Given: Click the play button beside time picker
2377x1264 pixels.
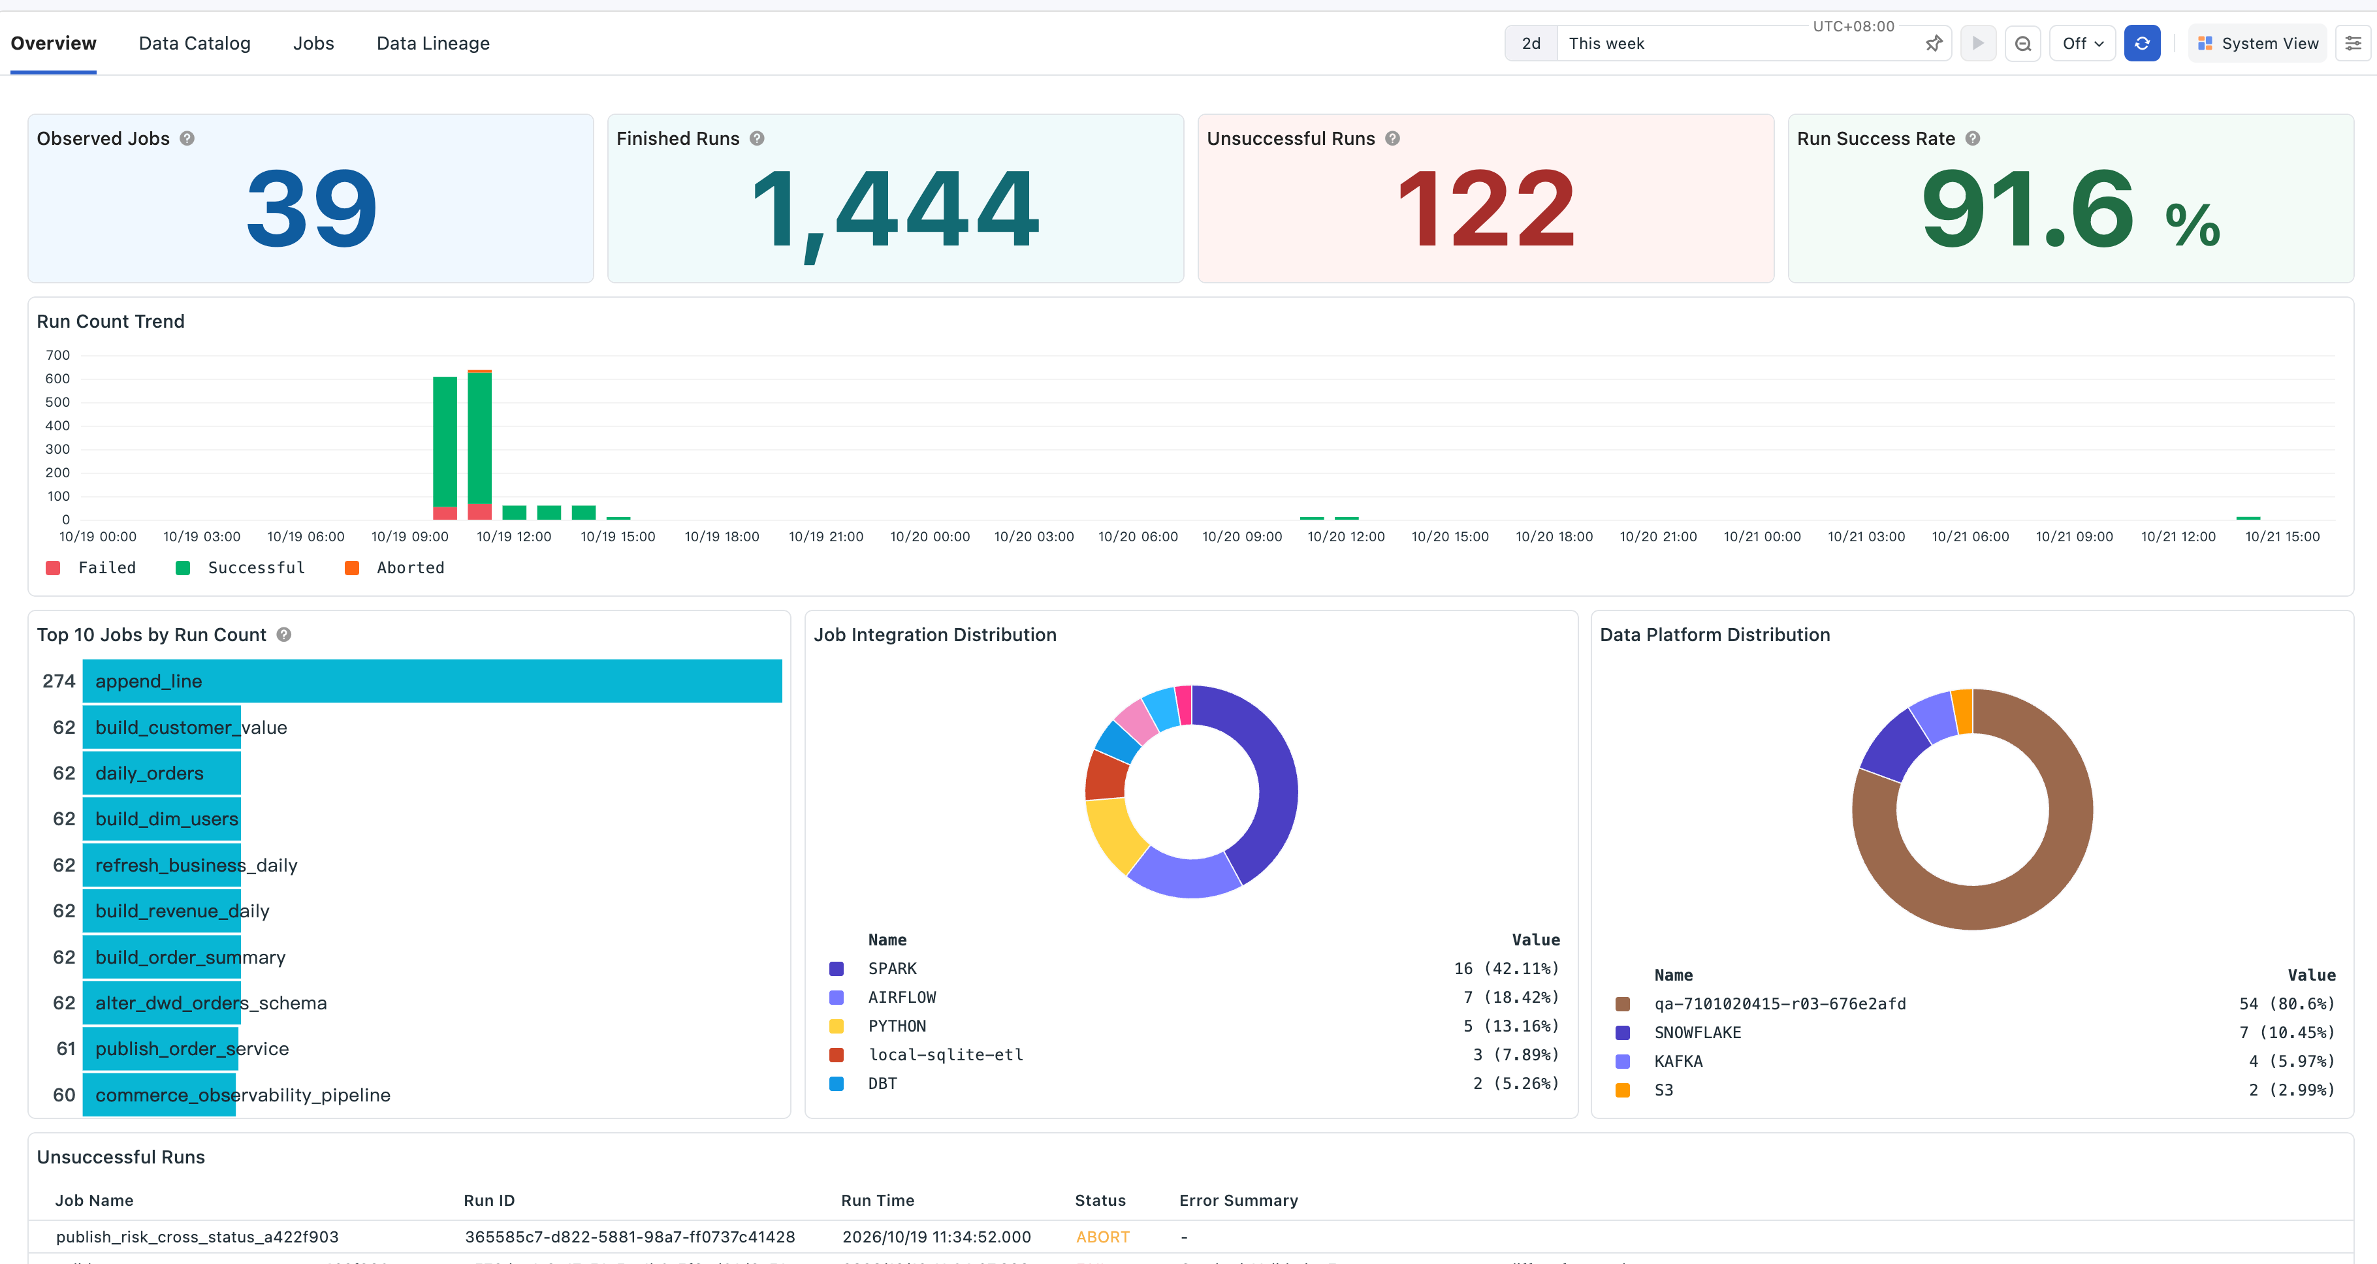Looking at the screenshot, I should click(1977, 43).
